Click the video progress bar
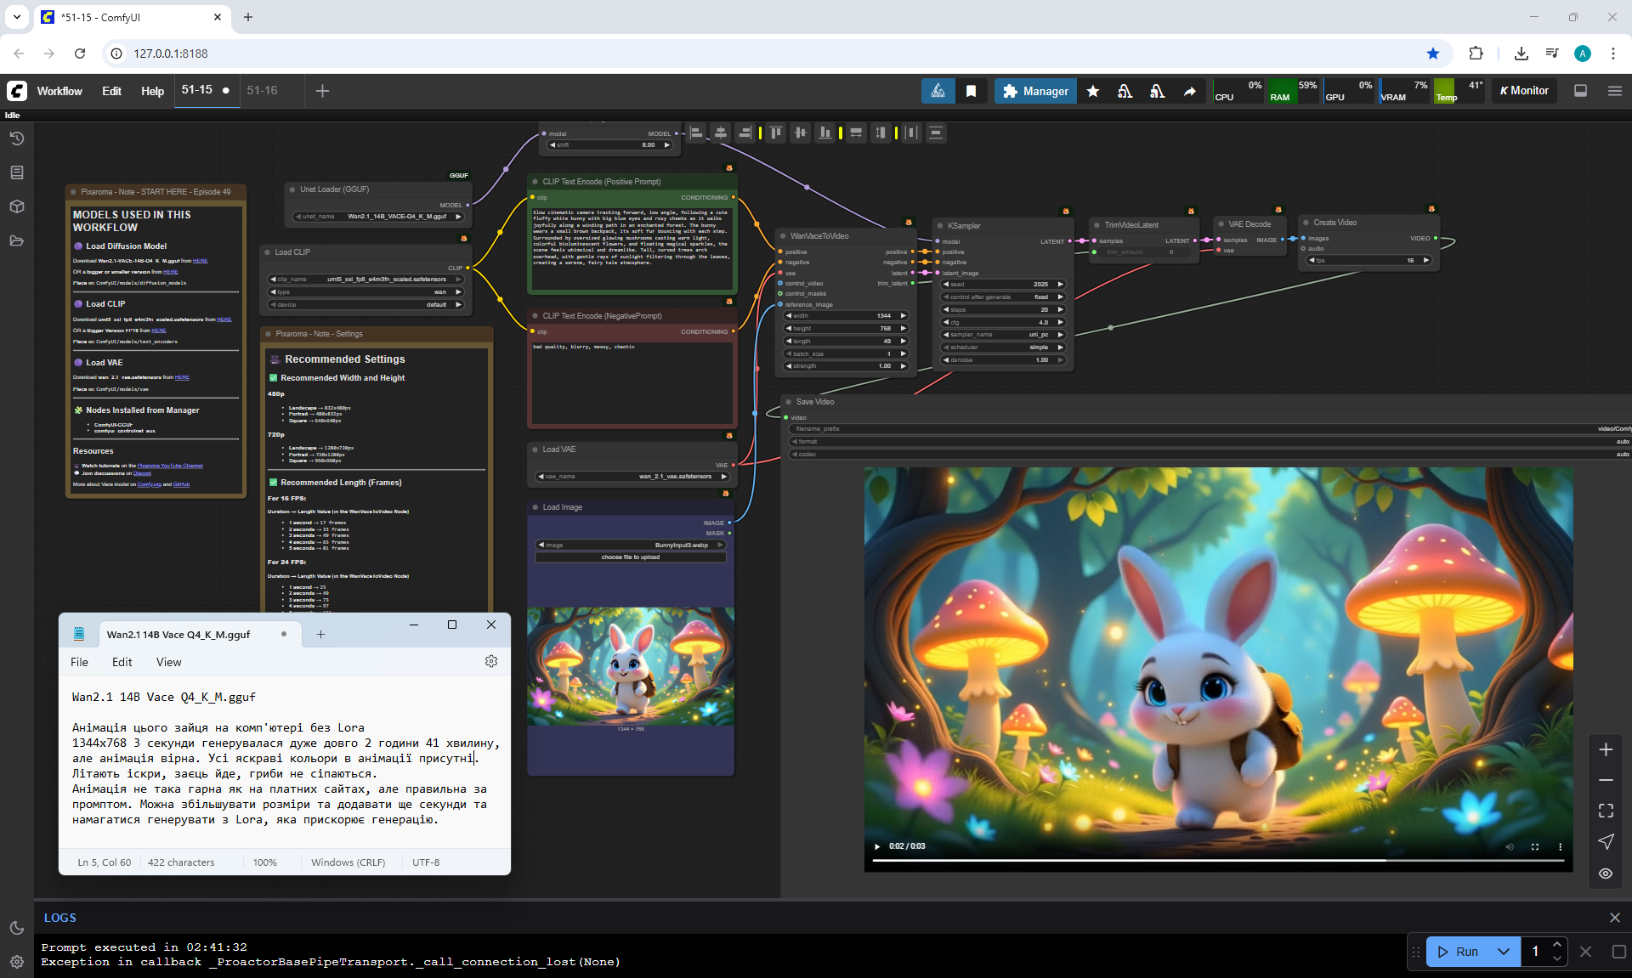This screenshot has width=1632, height=978. [1217, 861]
